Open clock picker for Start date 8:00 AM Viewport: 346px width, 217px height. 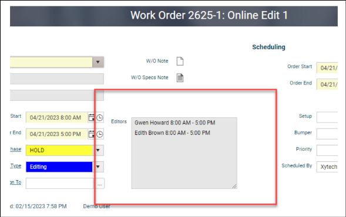coord(100,117)
